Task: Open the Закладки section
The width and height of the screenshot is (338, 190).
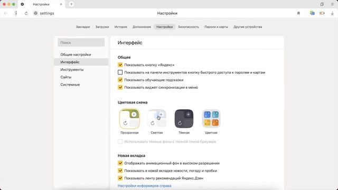Action: [83, 27]
